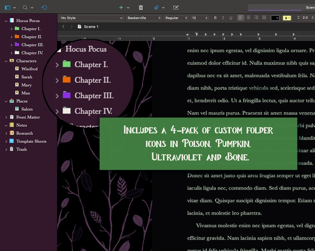Open the black text color swatch
The image size is (315, 251).
(275, 18)
